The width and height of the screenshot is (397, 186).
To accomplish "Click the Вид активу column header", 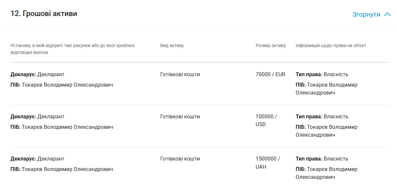I will pyautogui.click(x=172, y=45).
